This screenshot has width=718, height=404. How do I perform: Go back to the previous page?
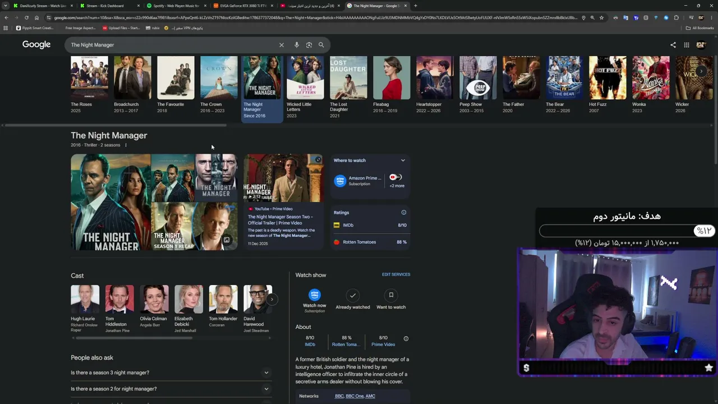(6, 17)
